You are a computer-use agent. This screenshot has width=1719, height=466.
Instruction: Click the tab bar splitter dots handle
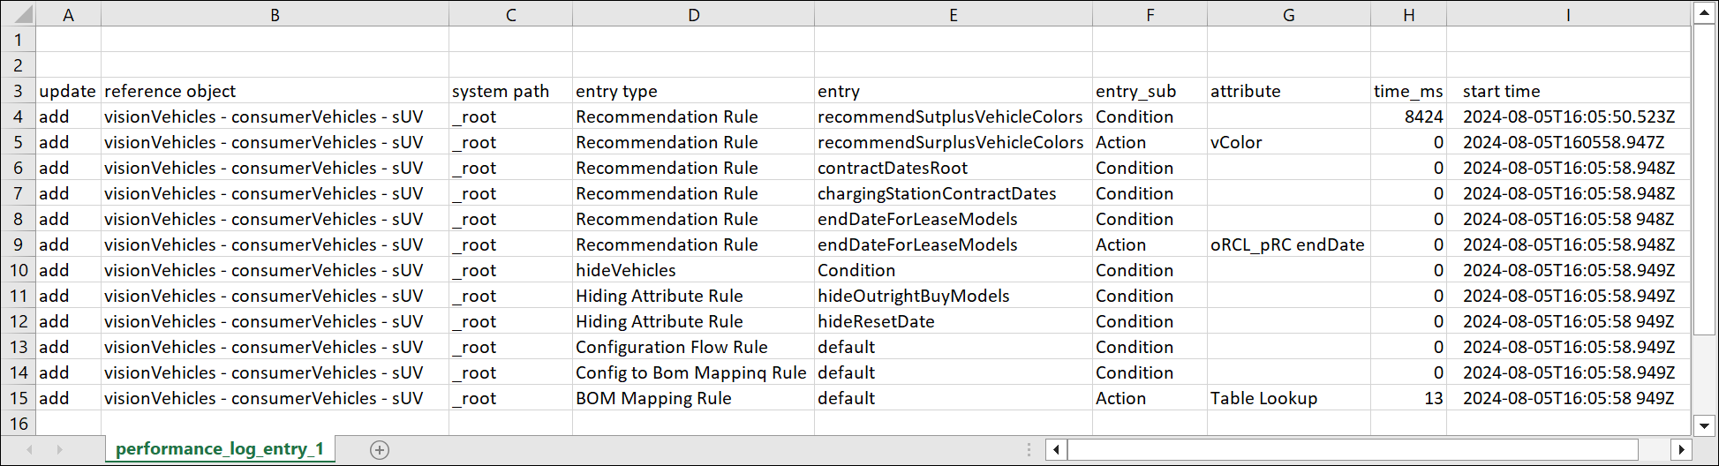[x=1029, y=450]
